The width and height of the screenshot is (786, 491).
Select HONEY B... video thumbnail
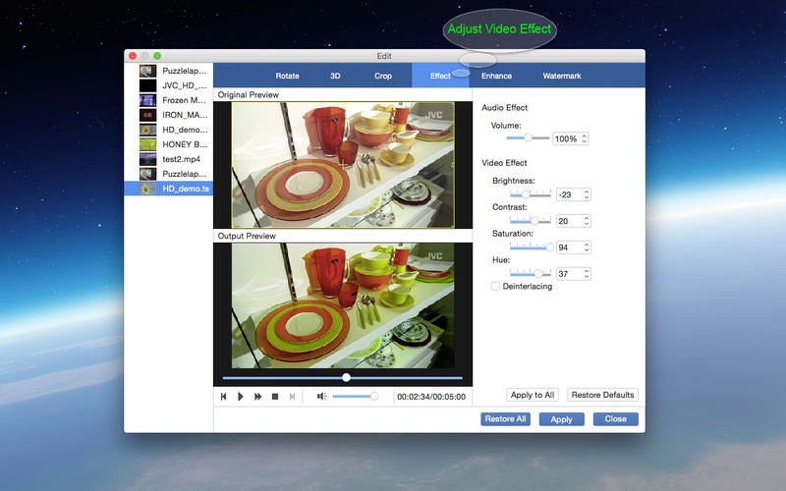click(148, 144)
